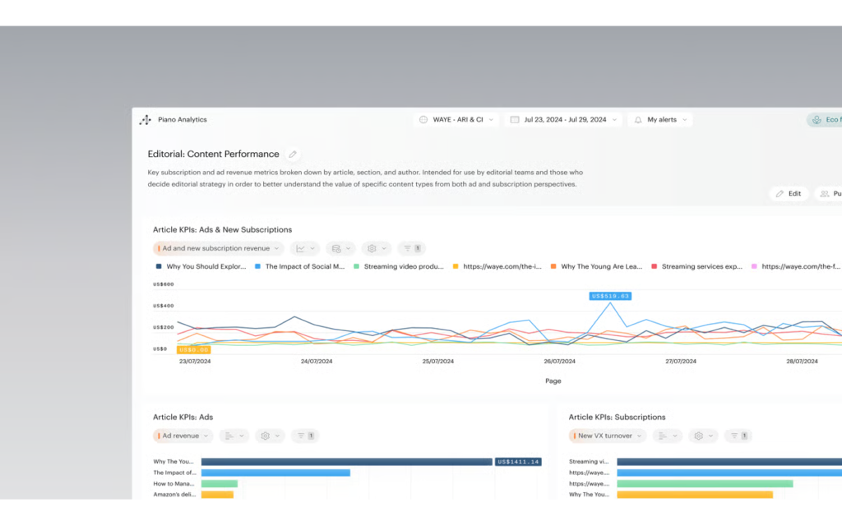Viewport: 842px width, 526px height.
Task: Open the filter icon in Ads & New Subscriptions
Action: 412,248
